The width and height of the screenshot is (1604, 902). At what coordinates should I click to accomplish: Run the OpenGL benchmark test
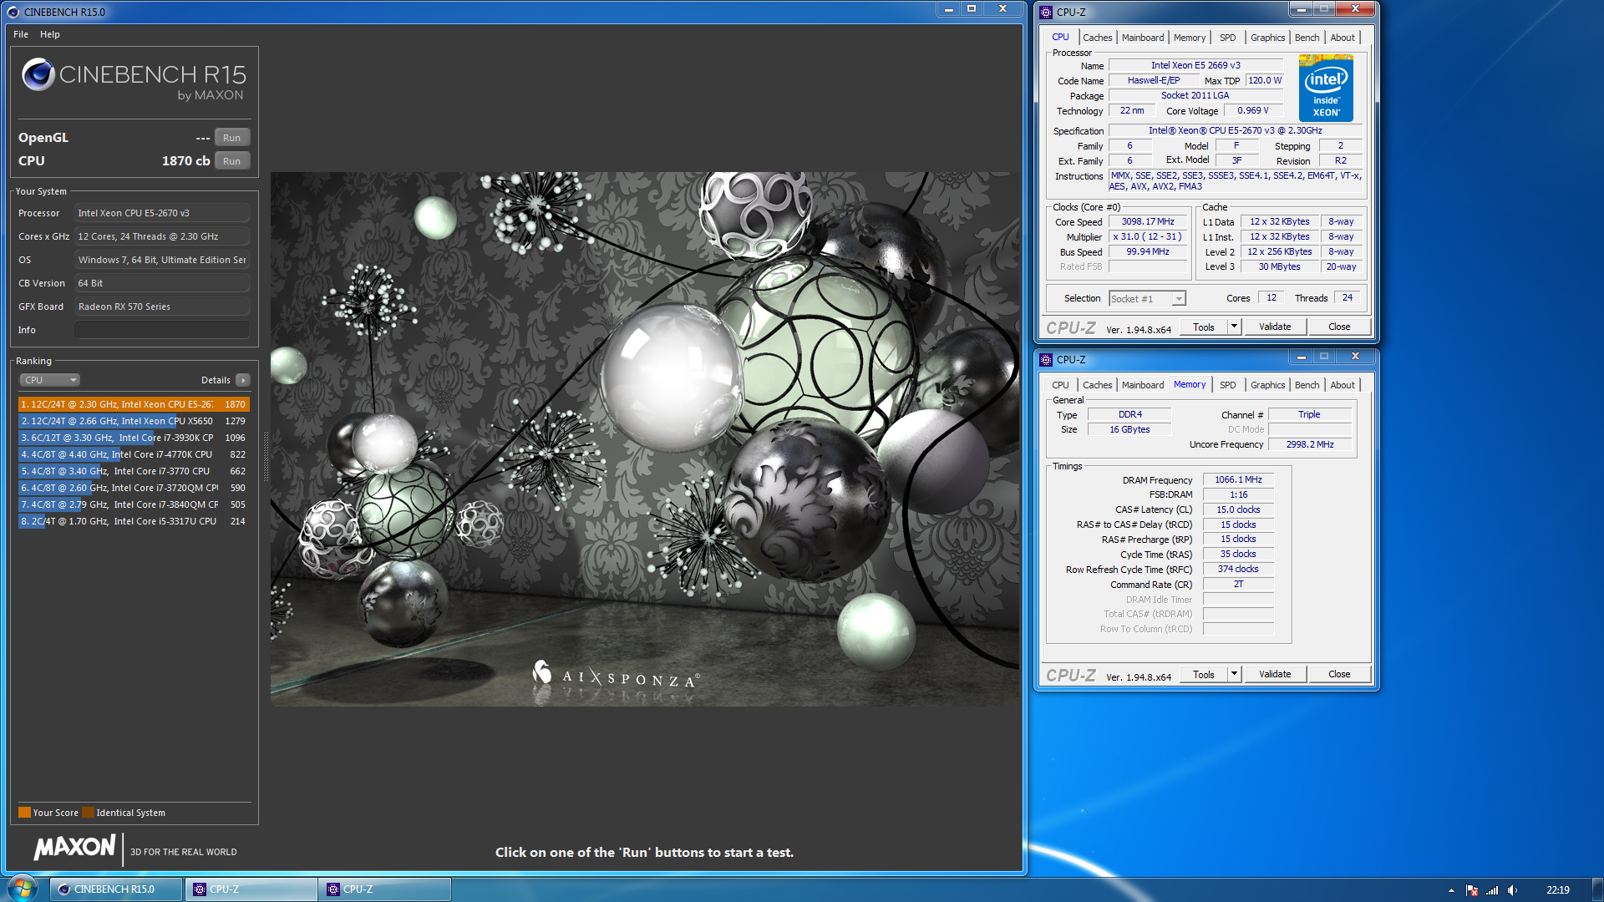(231, 138)
